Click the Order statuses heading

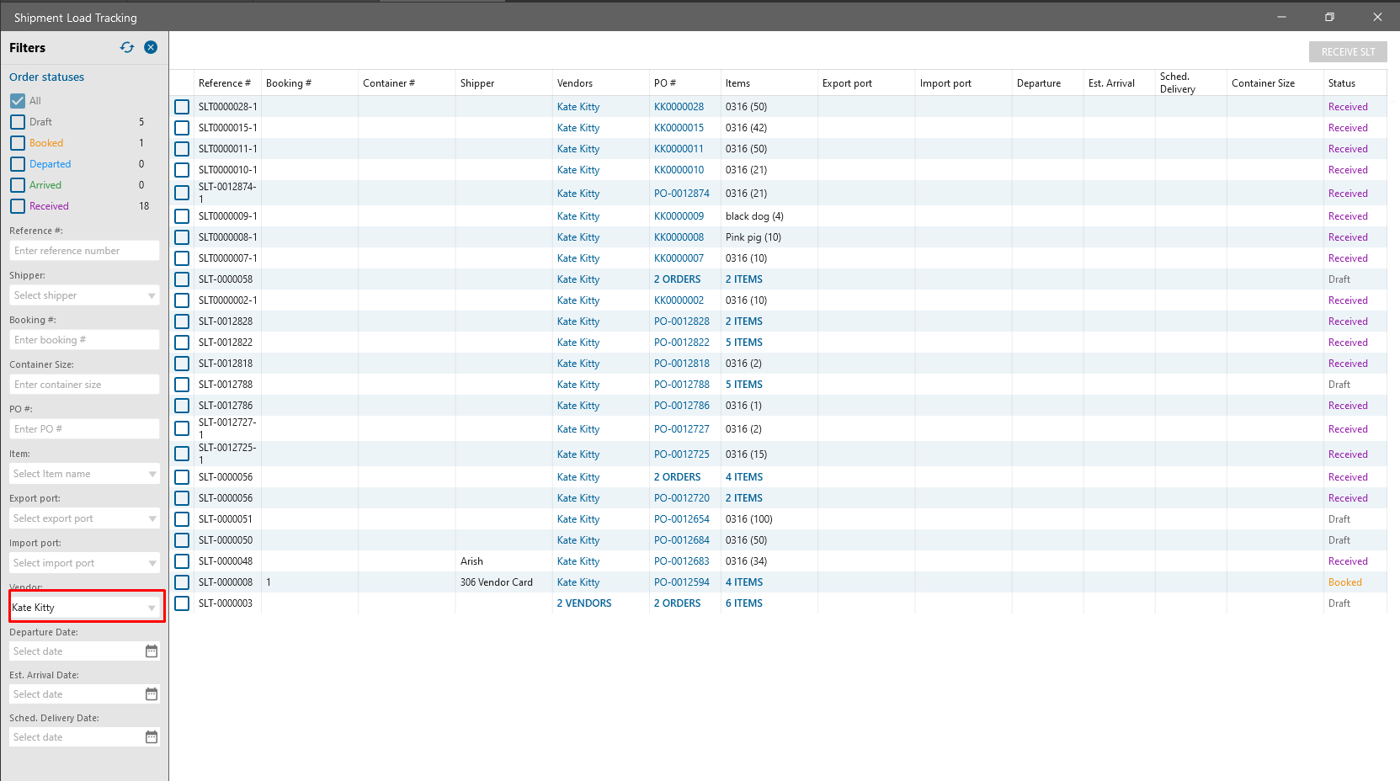tap(47, 77)
